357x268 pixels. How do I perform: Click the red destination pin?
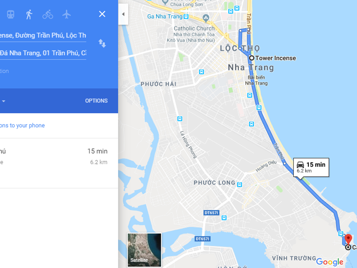(x=348, y=239)
